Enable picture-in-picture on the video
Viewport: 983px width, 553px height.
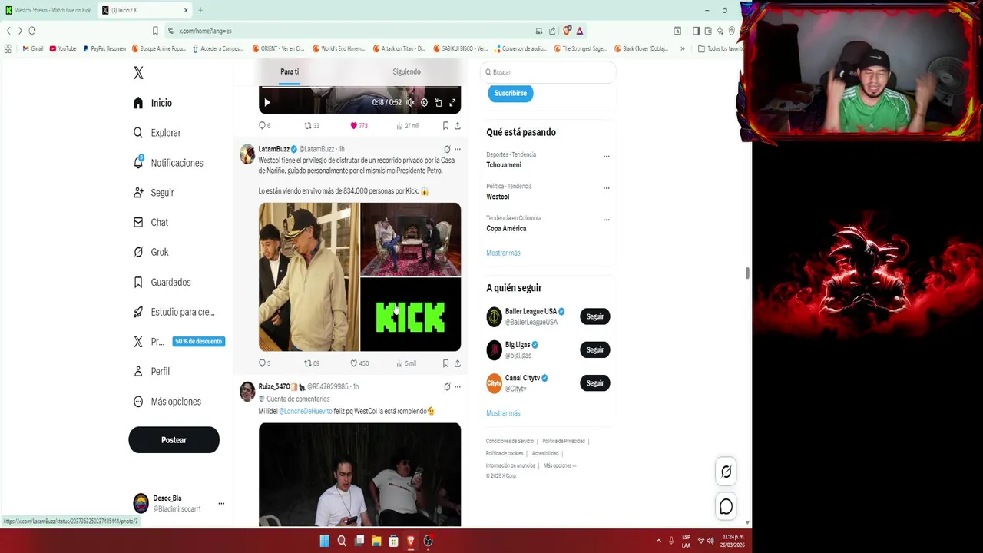click(x=439, y=102)
